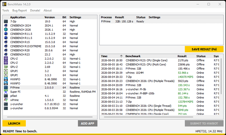Open the About menu

pos(48,10)
